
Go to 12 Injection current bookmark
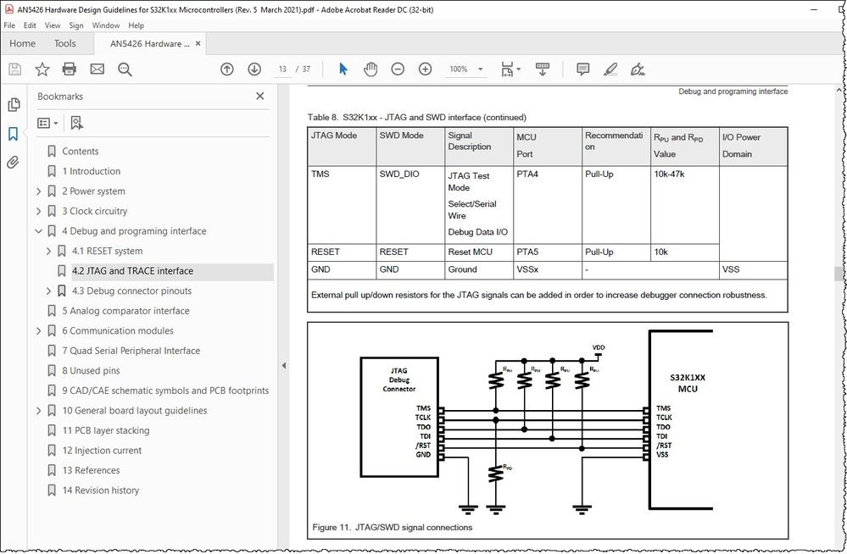[x=102, y=451]
